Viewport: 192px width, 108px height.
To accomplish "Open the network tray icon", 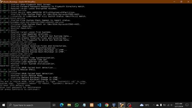I will coord(168,105).
